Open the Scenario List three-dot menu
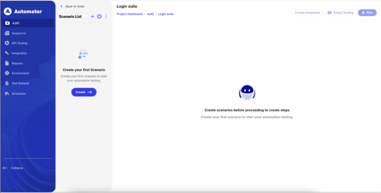381x193 pixels. tap(106, 17)
